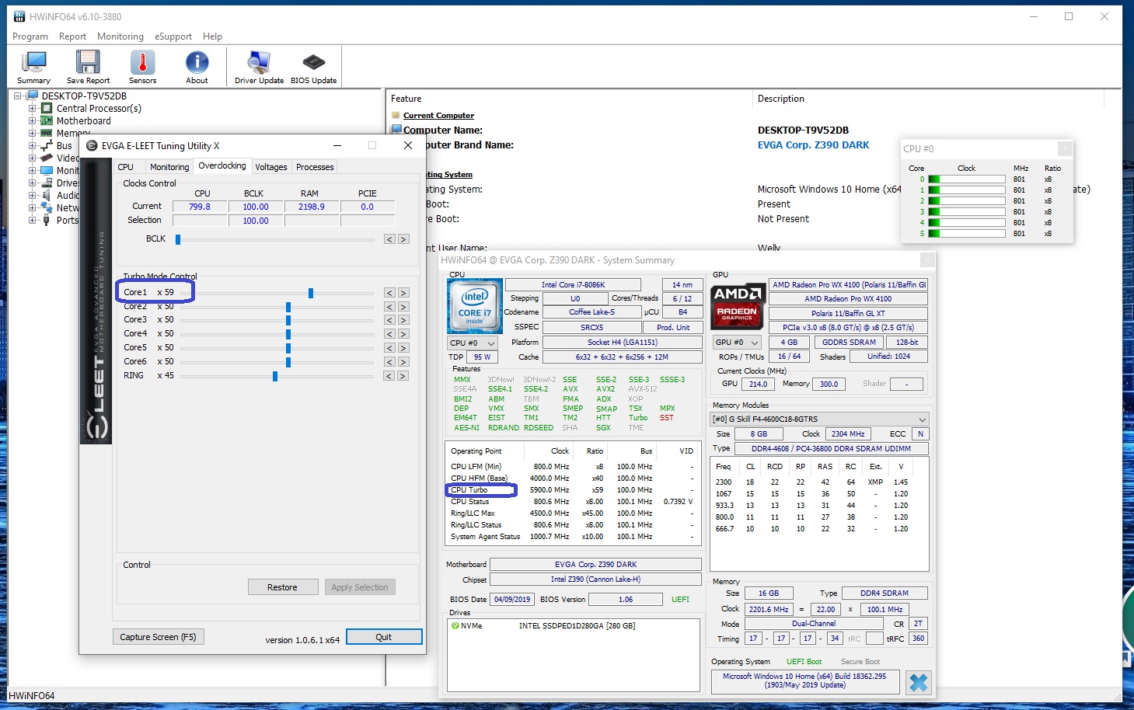Switch to the CPU tab in E-LEET

coord(126,167)
